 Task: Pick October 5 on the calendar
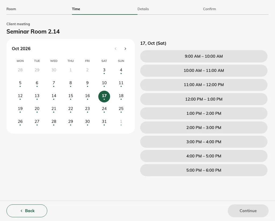click(x=20, y=84)
